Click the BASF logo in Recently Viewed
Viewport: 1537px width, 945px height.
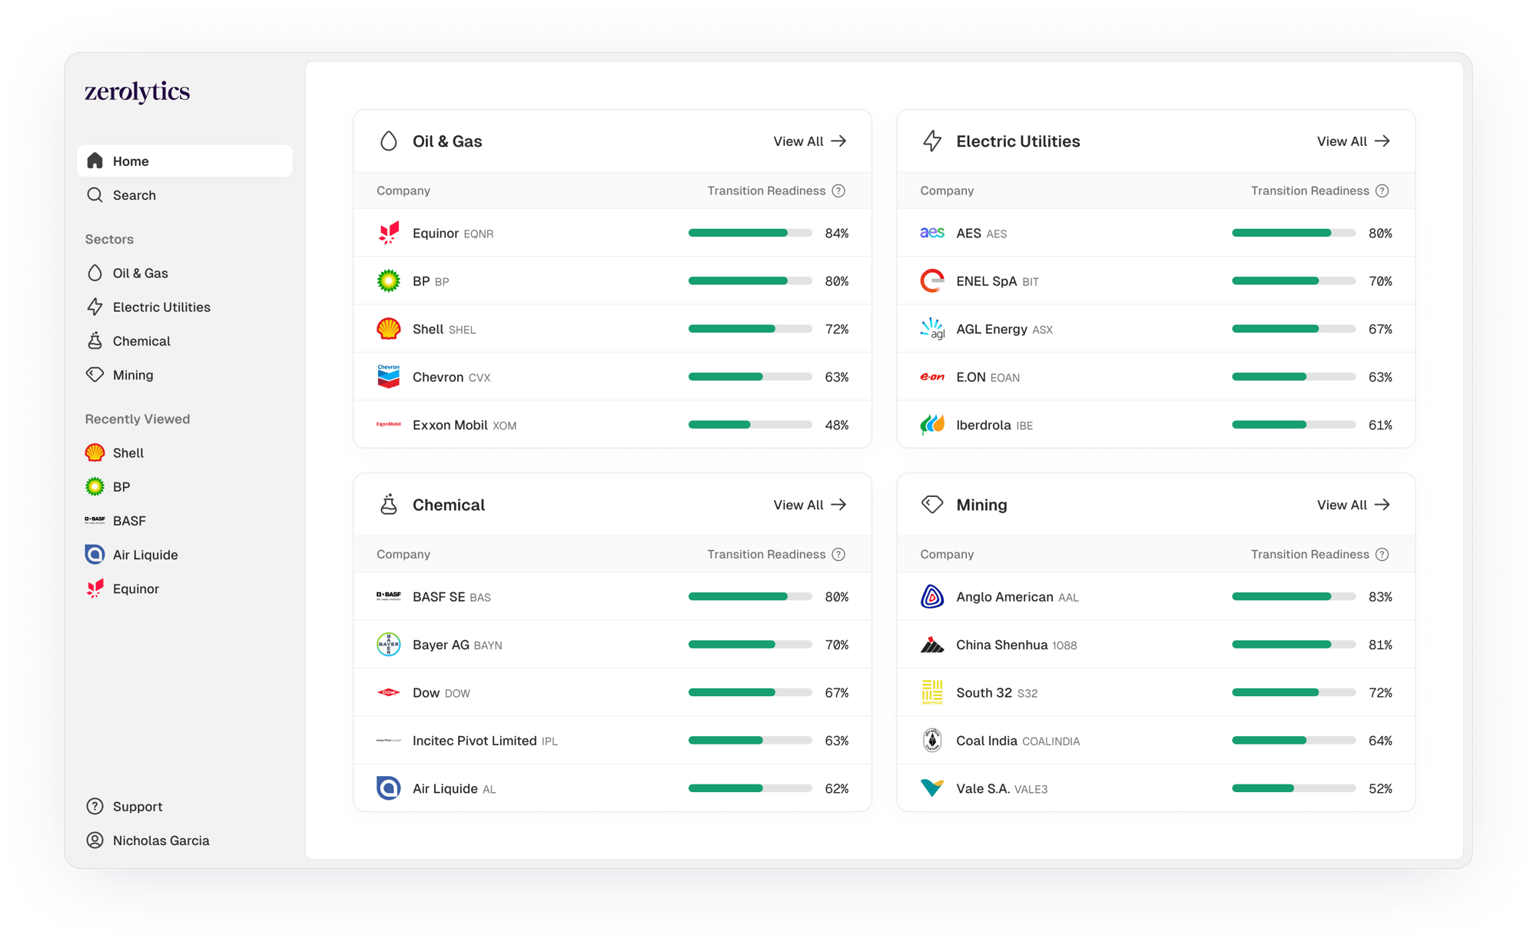pos(95,520)
